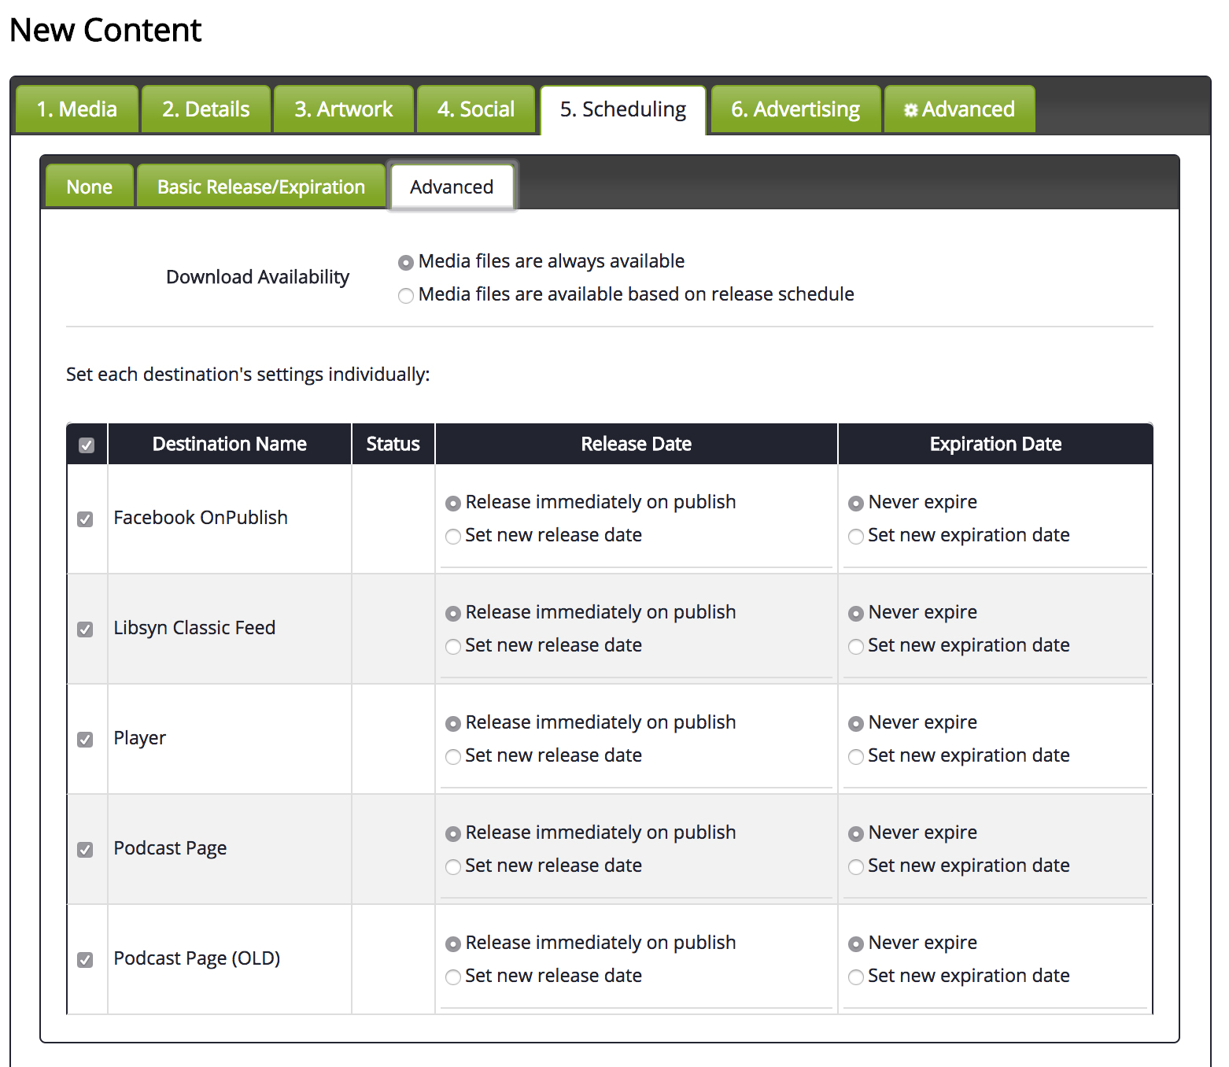
Task: Uncheck the Facebook OnPublish destination checkbox
Action: (x=85, y=519)
